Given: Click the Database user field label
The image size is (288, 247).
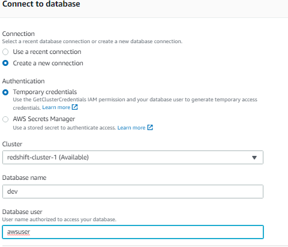Looking at the screenshot, I should point(22,212).
